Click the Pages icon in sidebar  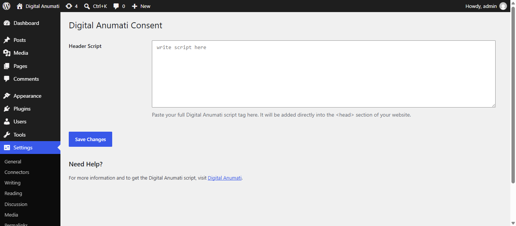pos(7,66)
